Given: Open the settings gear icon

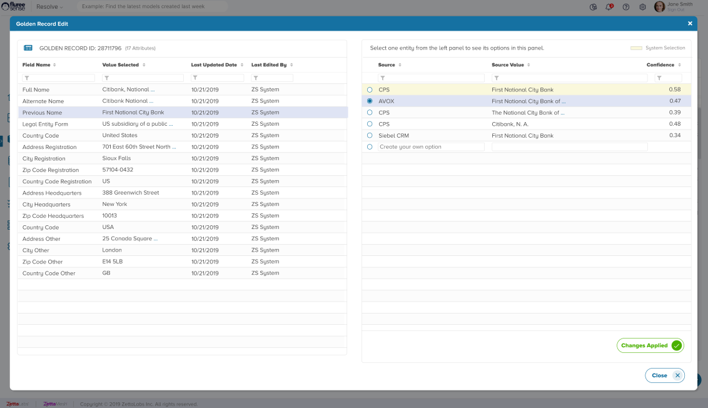Looking at the screenshot, I should [x=642, y=7].
